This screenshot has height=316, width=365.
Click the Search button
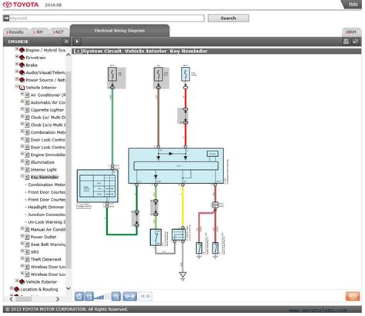228,18
